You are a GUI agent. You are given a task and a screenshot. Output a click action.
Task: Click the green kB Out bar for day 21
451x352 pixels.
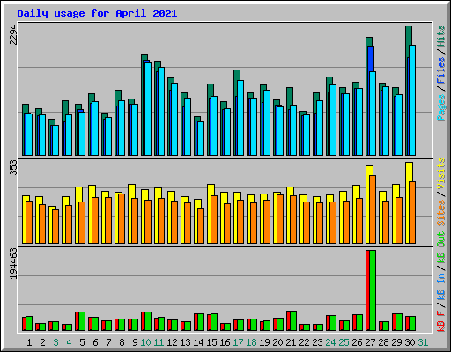click(x=293, y=321)
